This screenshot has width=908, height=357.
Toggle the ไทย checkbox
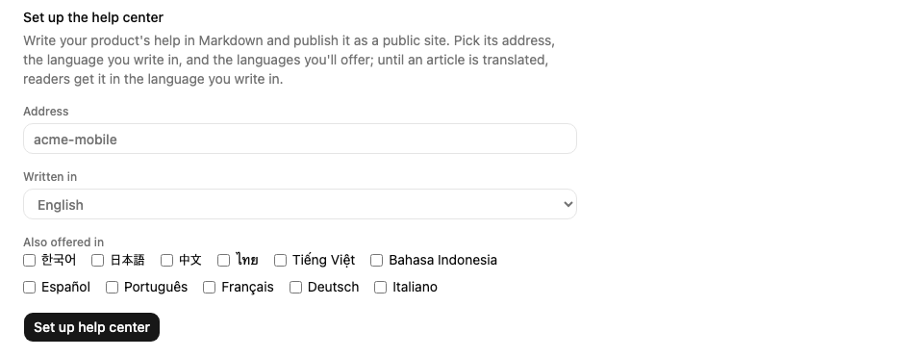click(223, 261)
